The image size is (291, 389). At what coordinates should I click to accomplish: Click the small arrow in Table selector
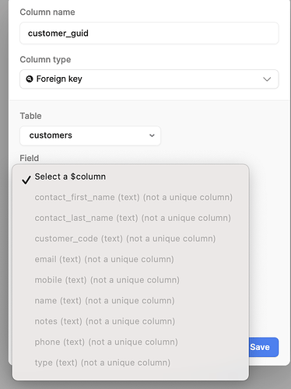point(152,135)
